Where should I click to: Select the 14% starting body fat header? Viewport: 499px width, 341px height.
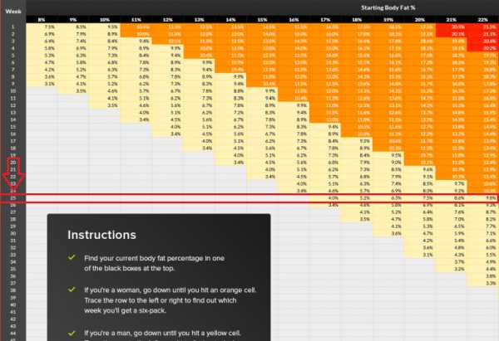[x=230, y=20]
